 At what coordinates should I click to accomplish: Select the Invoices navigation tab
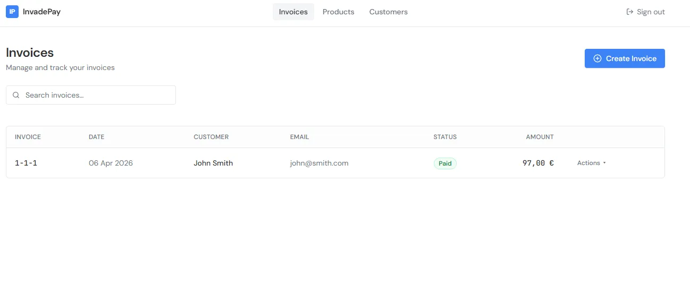(x=293, y=12)
